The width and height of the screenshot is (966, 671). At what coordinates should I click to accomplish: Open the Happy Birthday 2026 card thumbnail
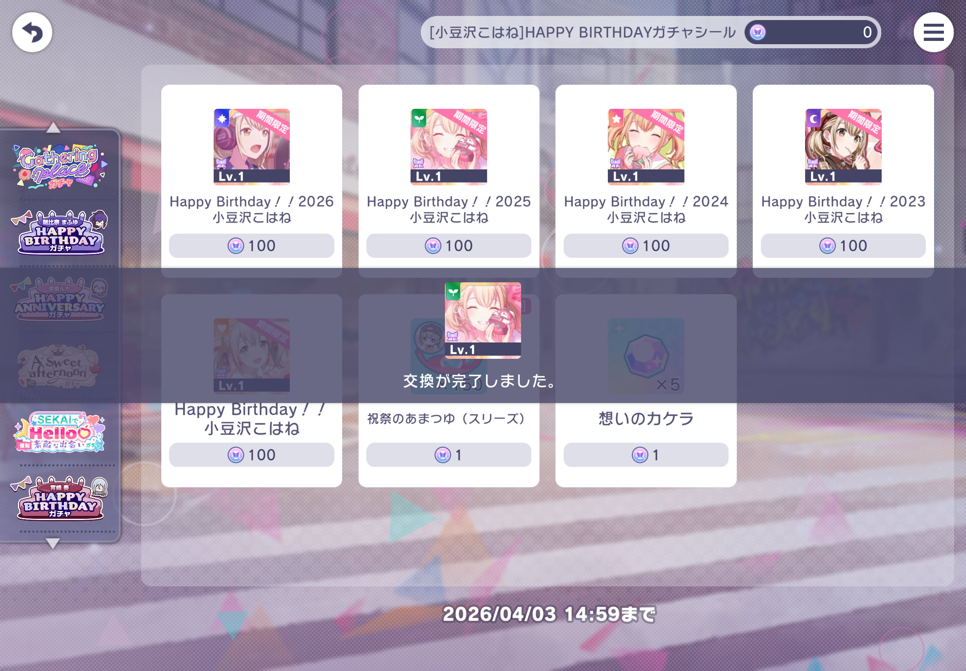point(251,147)
